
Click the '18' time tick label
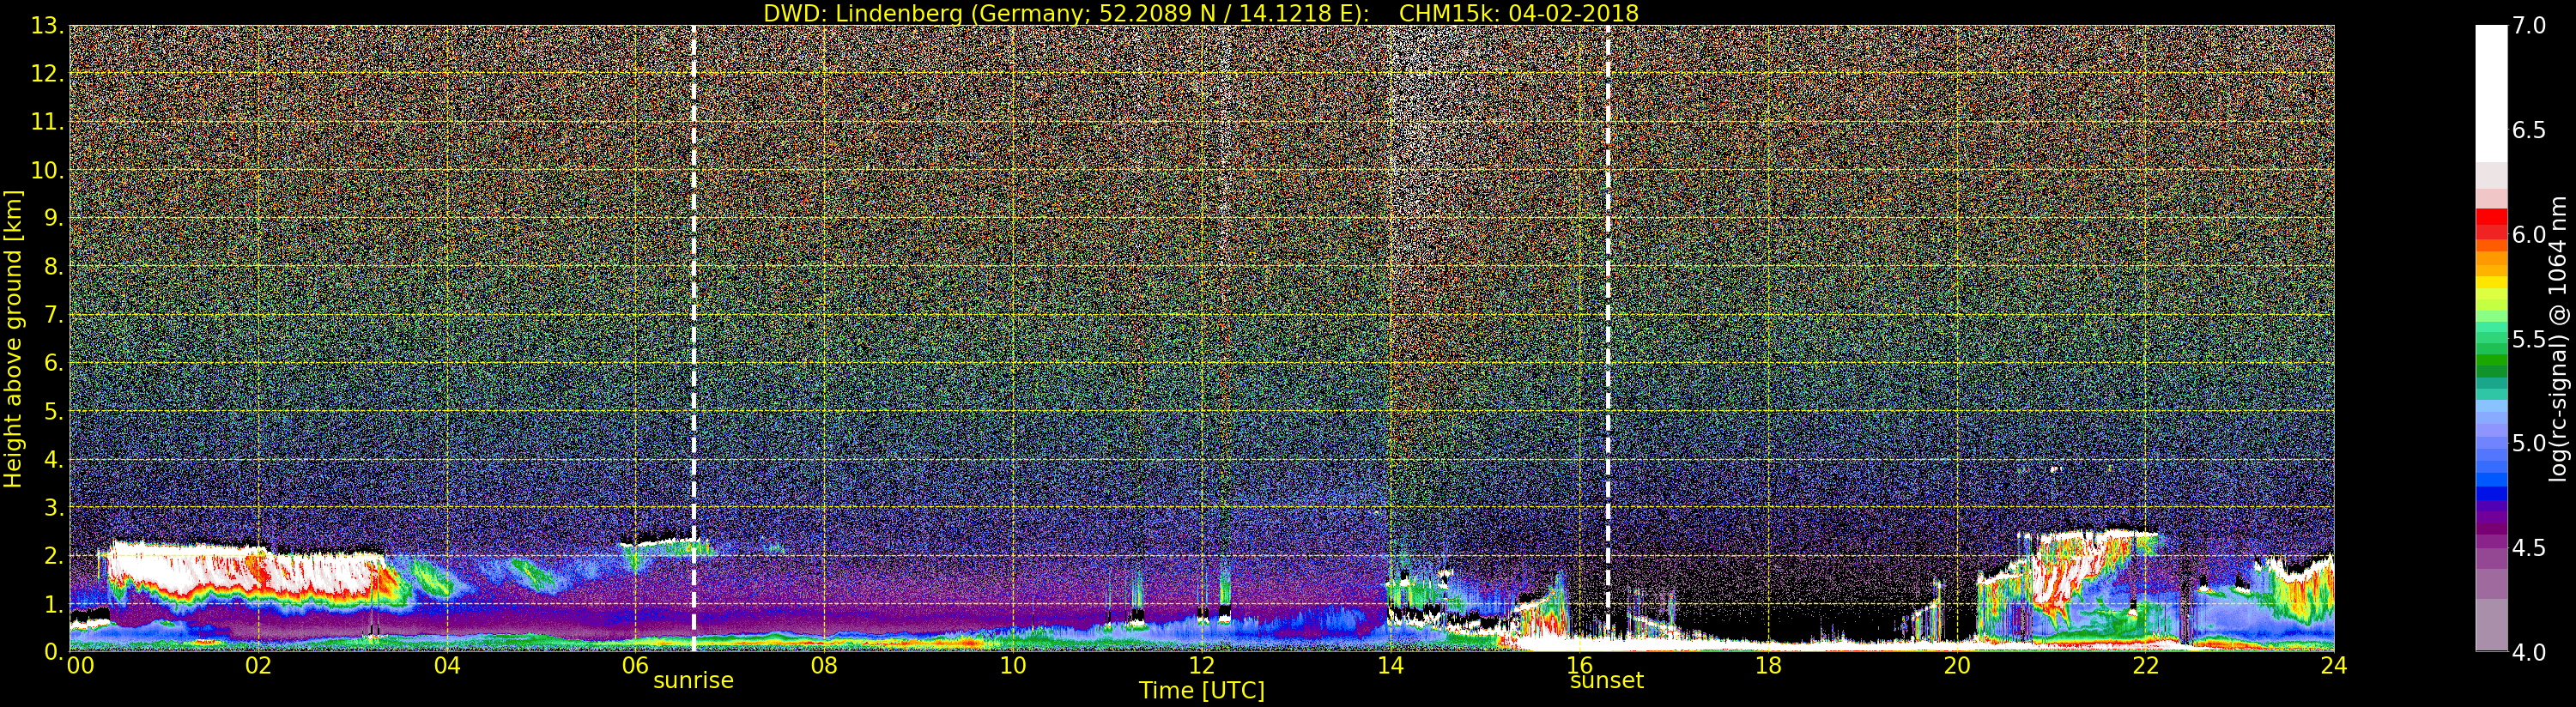point(1768,665)
